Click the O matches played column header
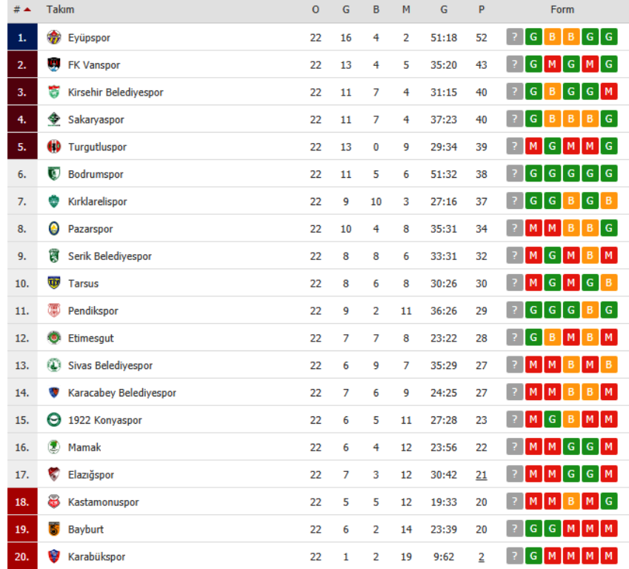The image size is (629, 569). pos(316,10)
